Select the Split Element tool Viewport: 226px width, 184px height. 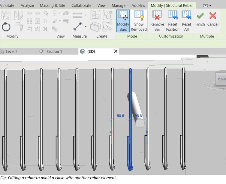click(29, 14)
